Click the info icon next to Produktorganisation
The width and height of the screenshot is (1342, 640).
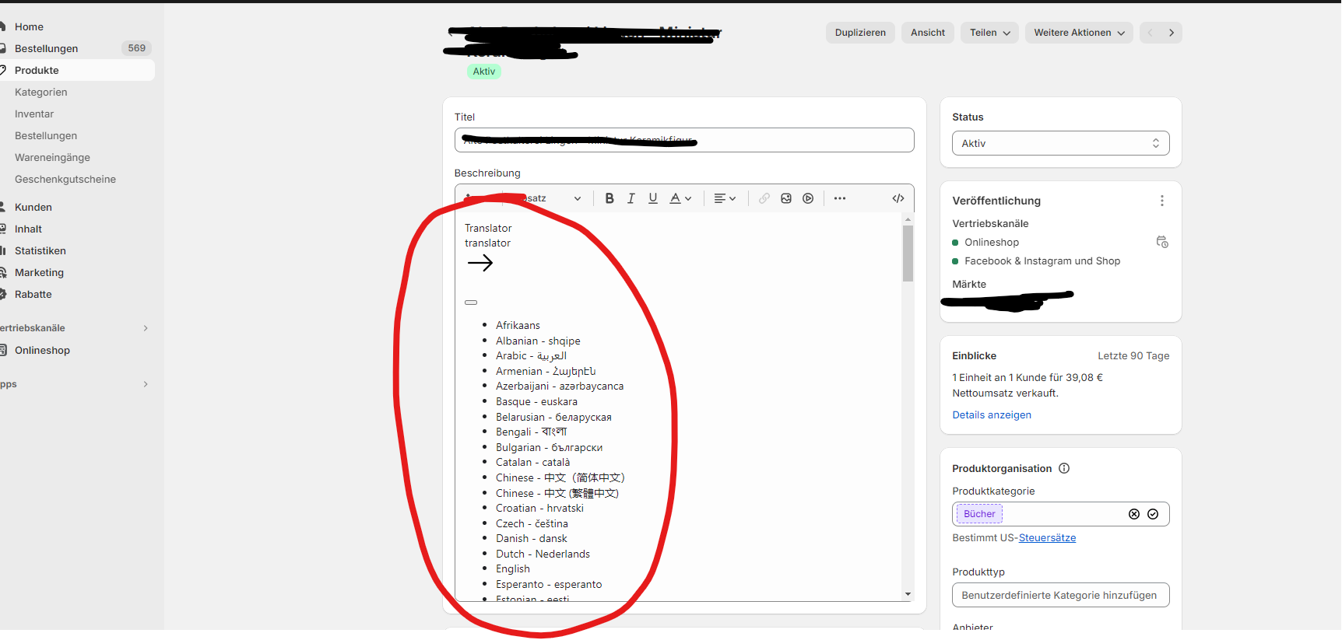point(1064,468)
